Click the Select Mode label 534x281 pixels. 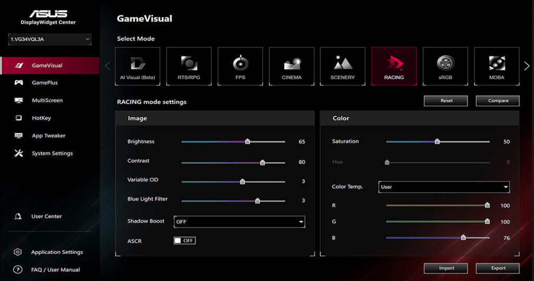point(136,39)
